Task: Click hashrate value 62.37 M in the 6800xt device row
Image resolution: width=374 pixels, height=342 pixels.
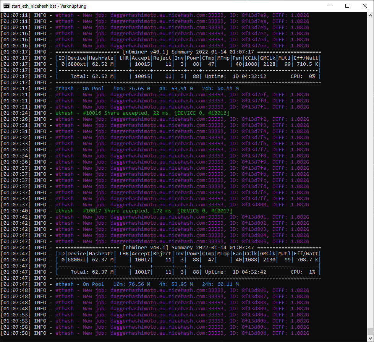Action: click(103, 260)
